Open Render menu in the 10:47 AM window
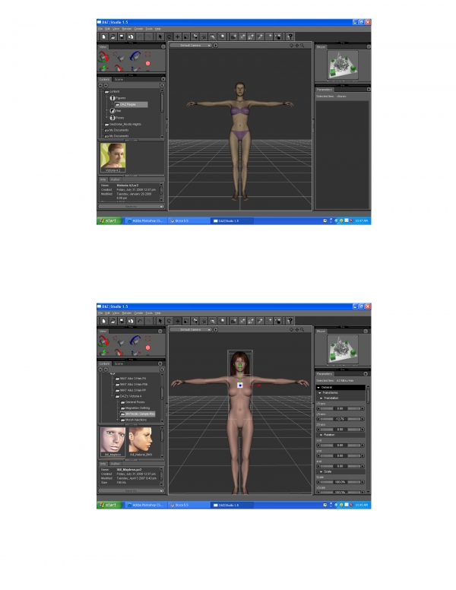This screenshot has width=456, height=590. pyautogui.click(x=127, y=29)
